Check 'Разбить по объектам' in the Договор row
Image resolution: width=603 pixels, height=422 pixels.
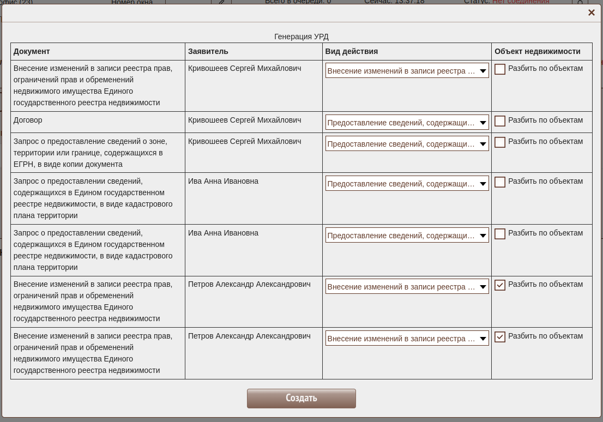pyautogui.click(x=500, y=121)
